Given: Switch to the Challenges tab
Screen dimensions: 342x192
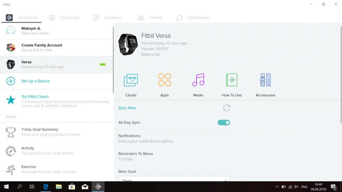Looking at the screenshot, I should [x=65, y=18].
